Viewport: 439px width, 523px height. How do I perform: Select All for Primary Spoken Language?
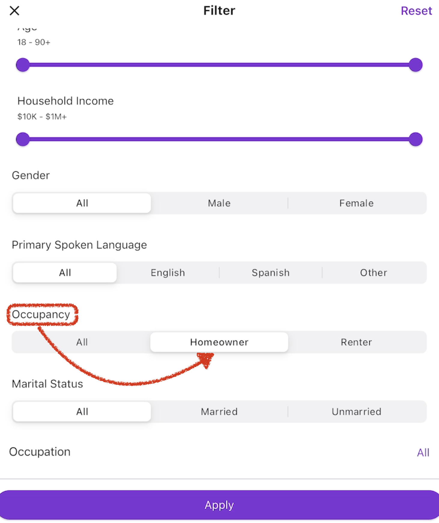[65, 273]
